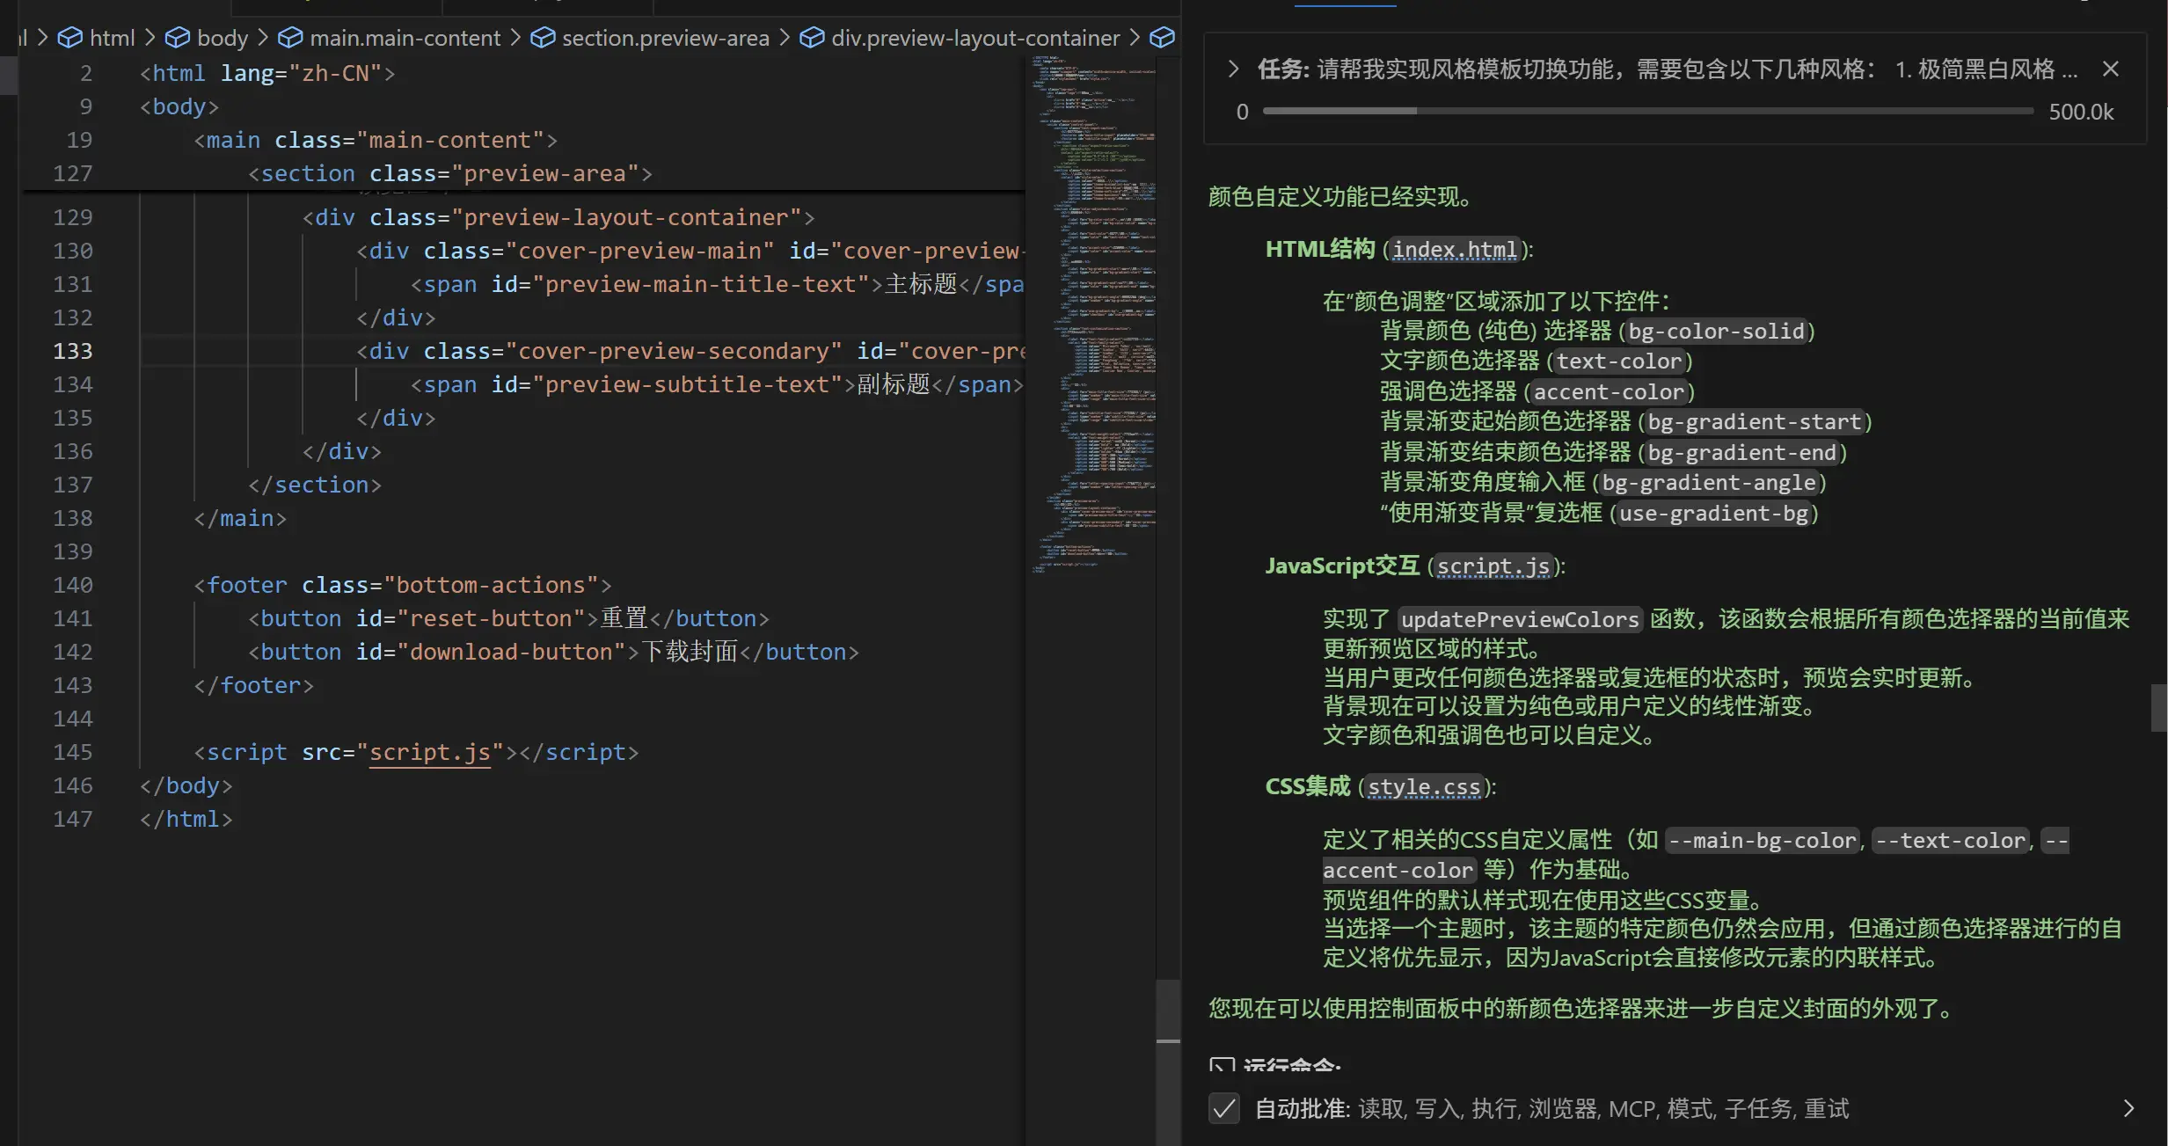The image size is (2168, 1146).
Task: Open the section.preview-area breadcrumb
Action: tap(649, 38)
